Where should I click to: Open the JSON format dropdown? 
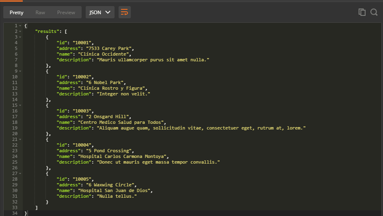coord(100,12)
